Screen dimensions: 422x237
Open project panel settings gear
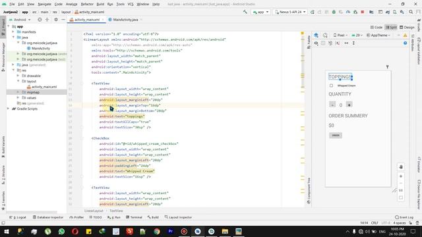click(56, 20)
